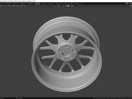Open the Face menu
This screenshot has width=132, height=99.
click(x=22, y=6)
